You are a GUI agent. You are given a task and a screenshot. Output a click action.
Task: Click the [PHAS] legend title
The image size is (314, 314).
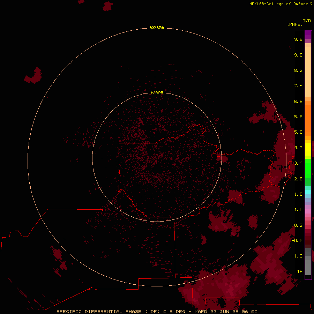tap(295, 24)
